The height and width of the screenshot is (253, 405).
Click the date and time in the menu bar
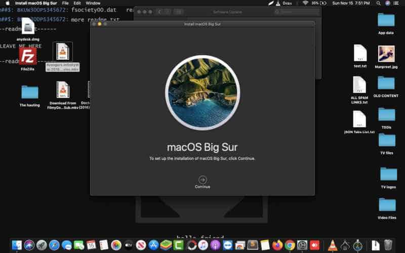pos(351,3)
